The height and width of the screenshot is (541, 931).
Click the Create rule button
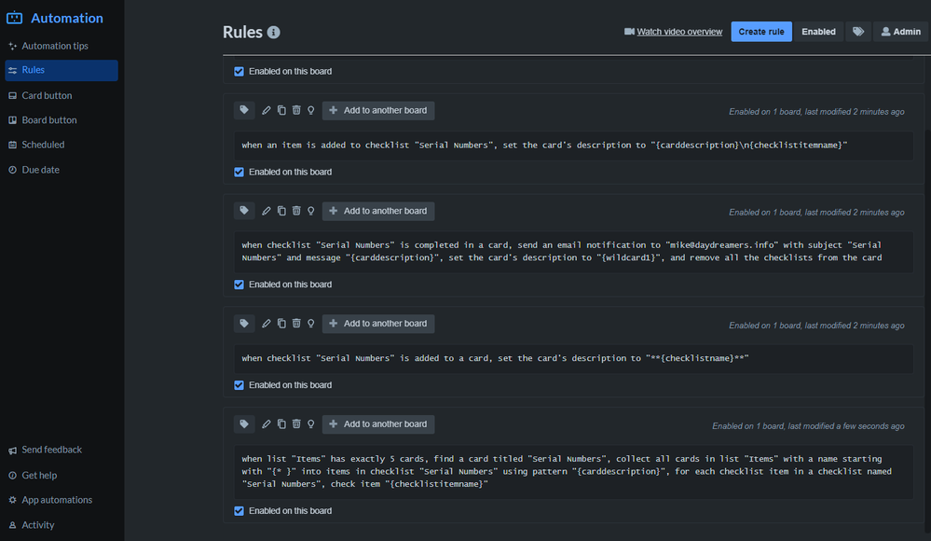[x=760, y=31]
